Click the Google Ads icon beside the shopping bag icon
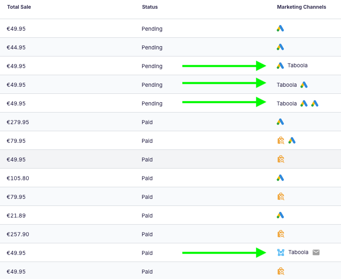This screenshot has height=279, width=341. tap(292, 140)
